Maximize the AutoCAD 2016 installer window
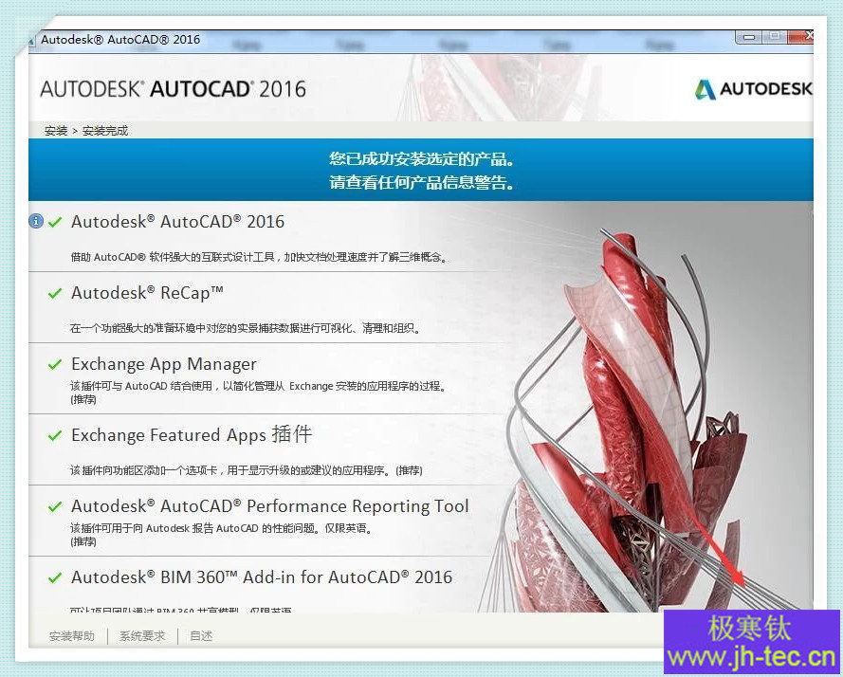This screenshot has height=677, width=843. point(775,37)
